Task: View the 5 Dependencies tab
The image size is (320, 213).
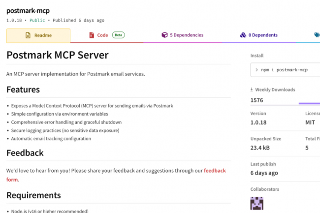Action: 186,35
